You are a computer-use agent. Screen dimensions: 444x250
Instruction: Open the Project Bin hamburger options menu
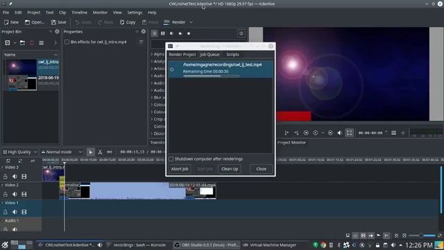[x=42, y=43]
